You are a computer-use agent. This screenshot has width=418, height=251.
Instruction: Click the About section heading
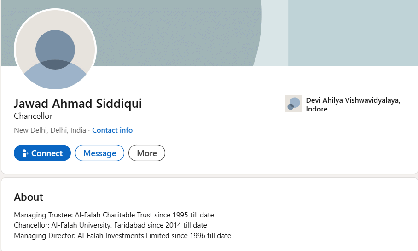29,197
